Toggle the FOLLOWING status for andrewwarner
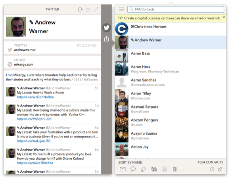 click(x=87, y=46)
